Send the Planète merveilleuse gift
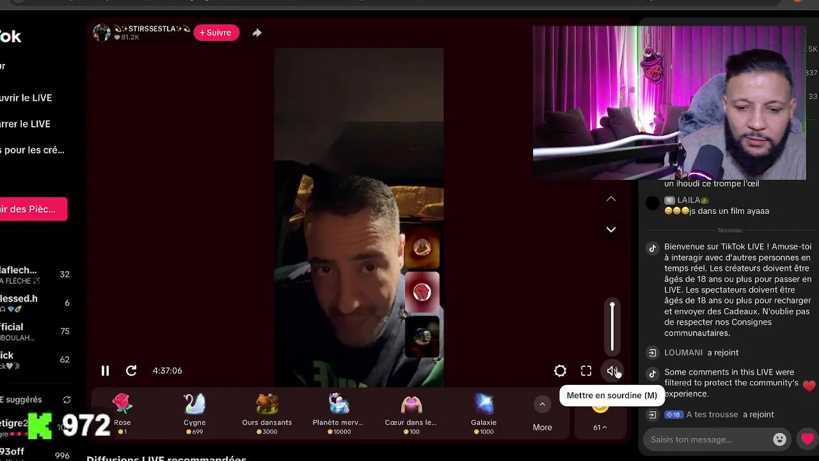Image resolution: width=819 pixels, height=461 pixels. click(x=338, y=414)
